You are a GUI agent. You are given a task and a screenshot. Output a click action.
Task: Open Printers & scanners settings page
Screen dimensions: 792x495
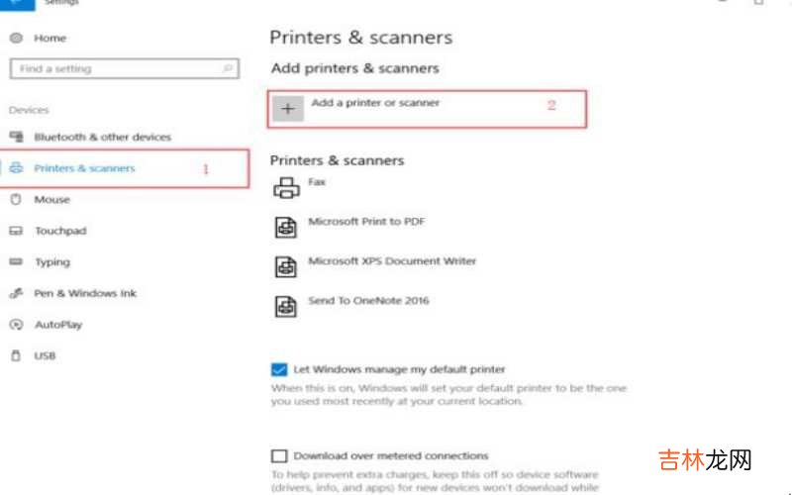pyautogui.click(x=84, y=168)
